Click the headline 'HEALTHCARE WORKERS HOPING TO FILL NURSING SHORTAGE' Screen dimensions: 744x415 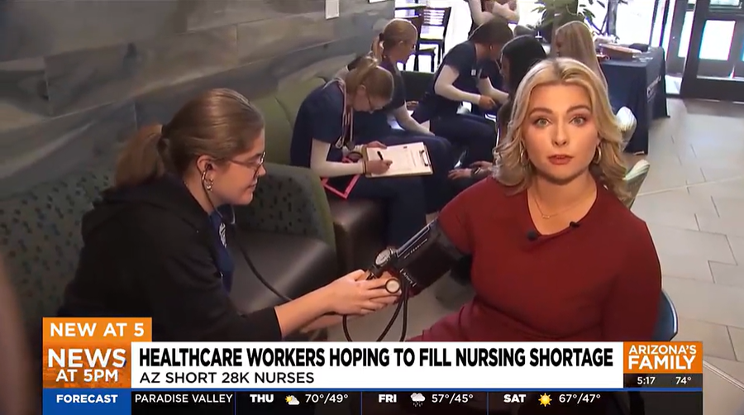click(x=376, y=356)
